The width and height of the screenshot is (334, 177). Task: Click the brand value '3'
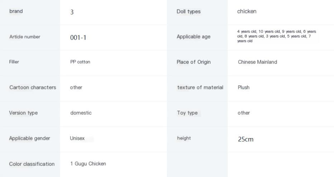coord(72,12)
